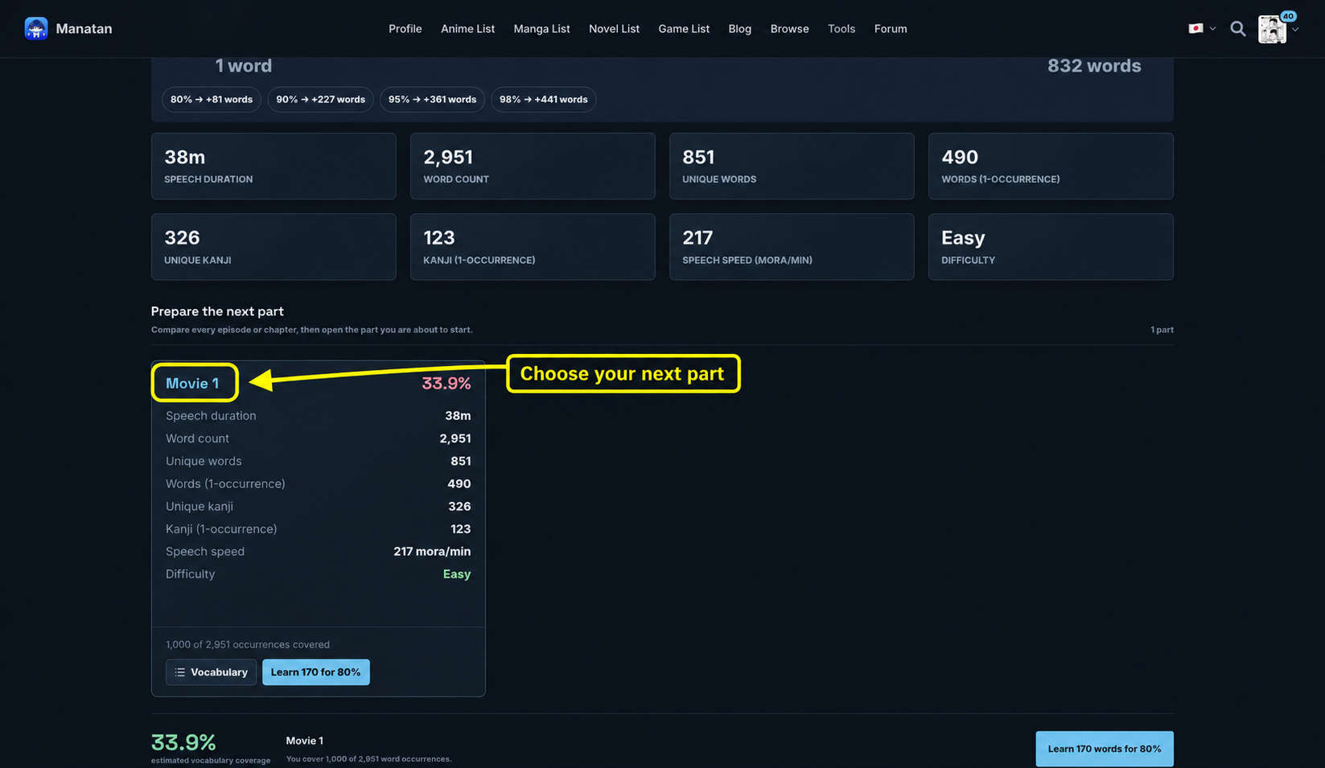The width and height of the screenshot is (1325, 768).
Task: Click Learn 170 for 80% button
Action: pos(315,672)
